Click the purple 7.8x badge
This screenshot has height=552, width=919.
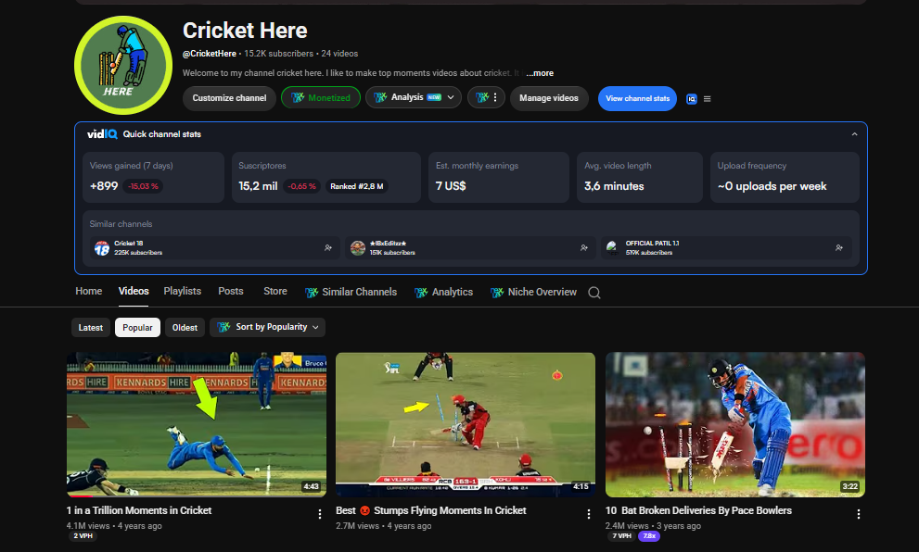649,535
